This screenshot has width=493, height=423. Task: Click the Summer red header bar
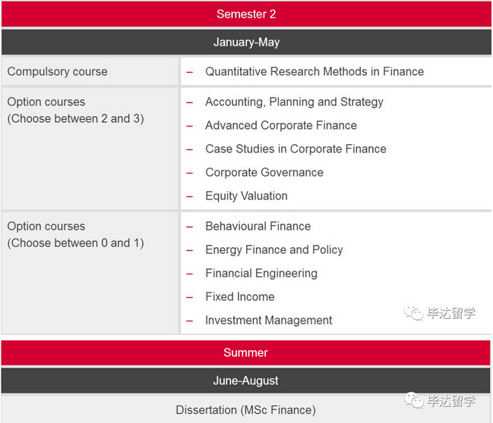[x=245, y=352]
